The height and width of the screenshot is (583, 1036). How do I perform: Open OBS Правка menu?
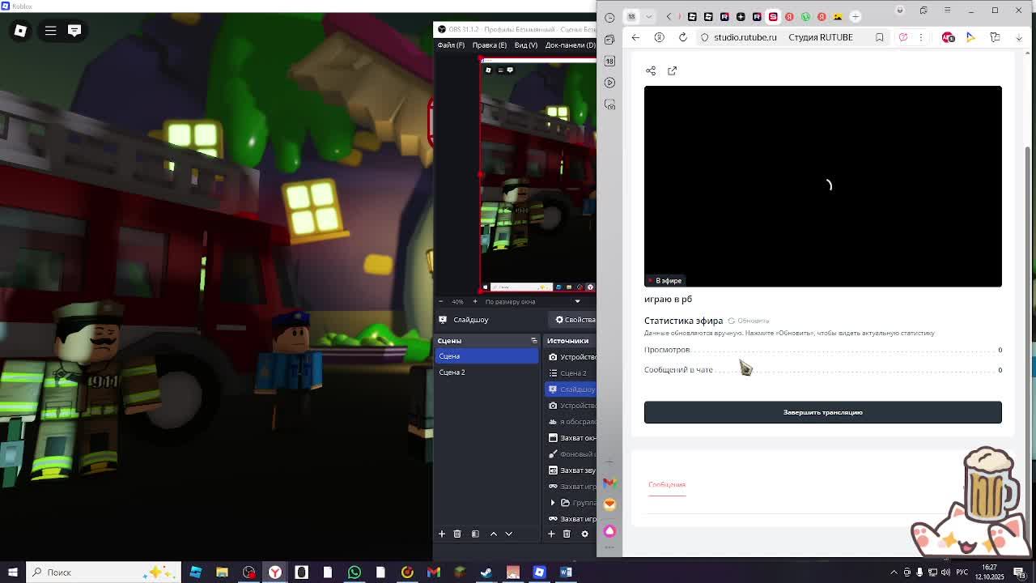(489, 45)
